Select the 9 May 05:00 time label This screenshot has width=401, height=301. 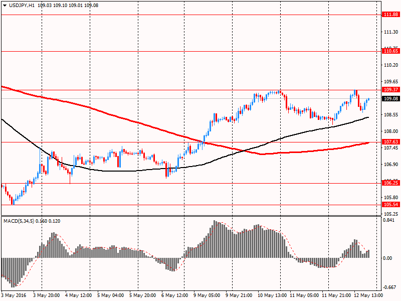207,295
